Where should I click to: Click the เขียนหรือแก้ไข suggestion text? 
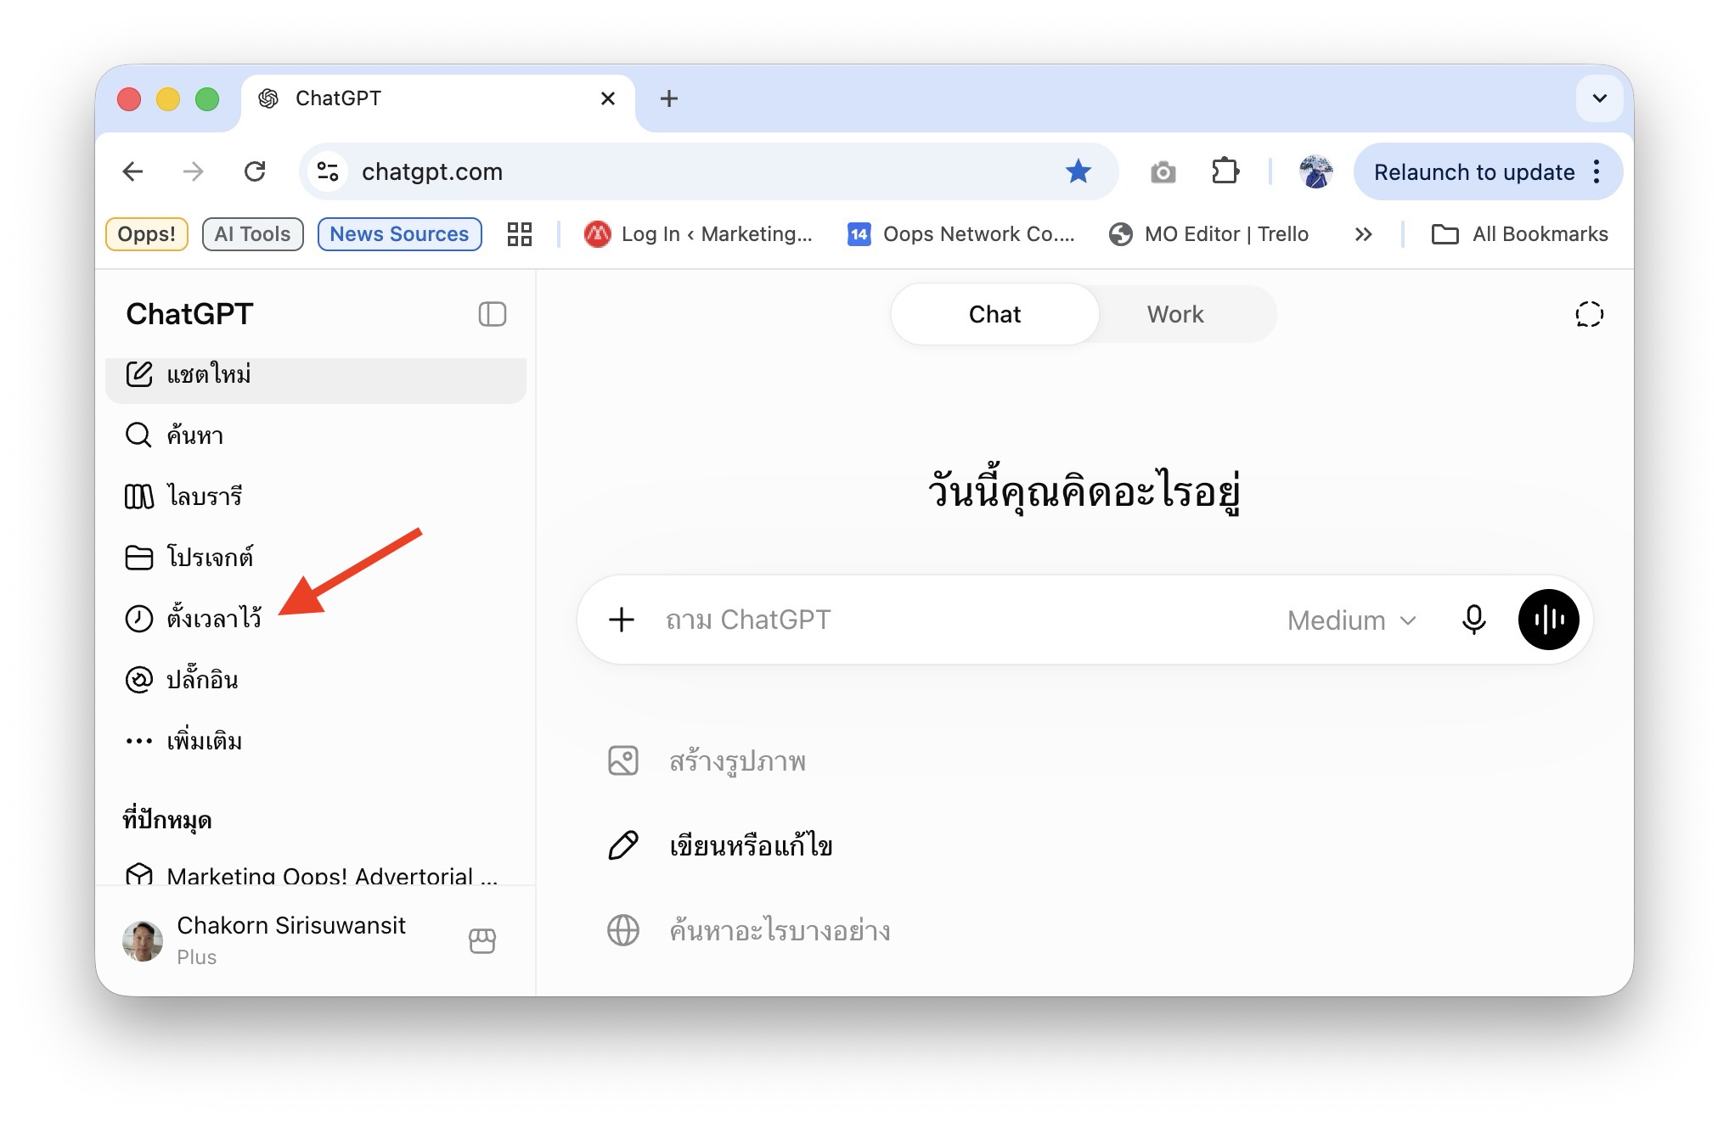click(751, 845)
